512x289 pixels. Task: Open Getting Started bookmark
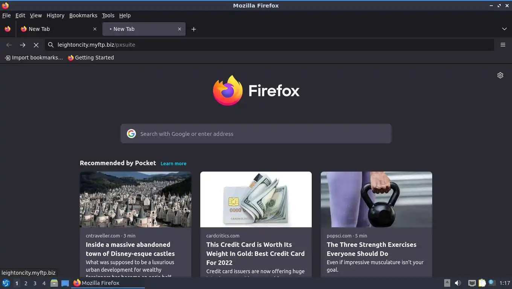[x=91, y=58]
